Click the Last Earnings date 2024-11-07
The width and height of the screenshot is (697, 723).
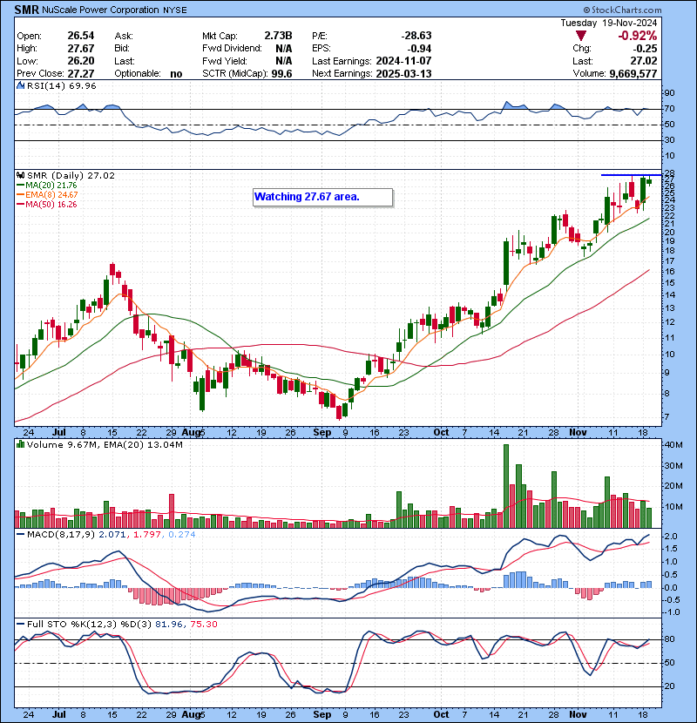(403, 61)
